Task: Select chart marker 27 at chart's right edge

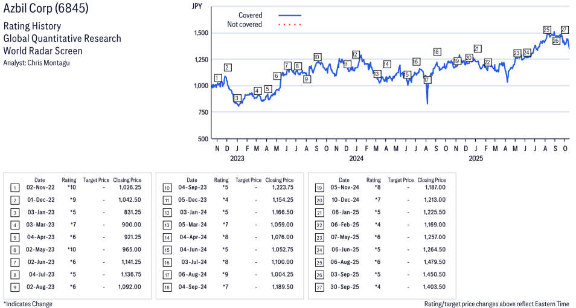Action: (565, 30)
